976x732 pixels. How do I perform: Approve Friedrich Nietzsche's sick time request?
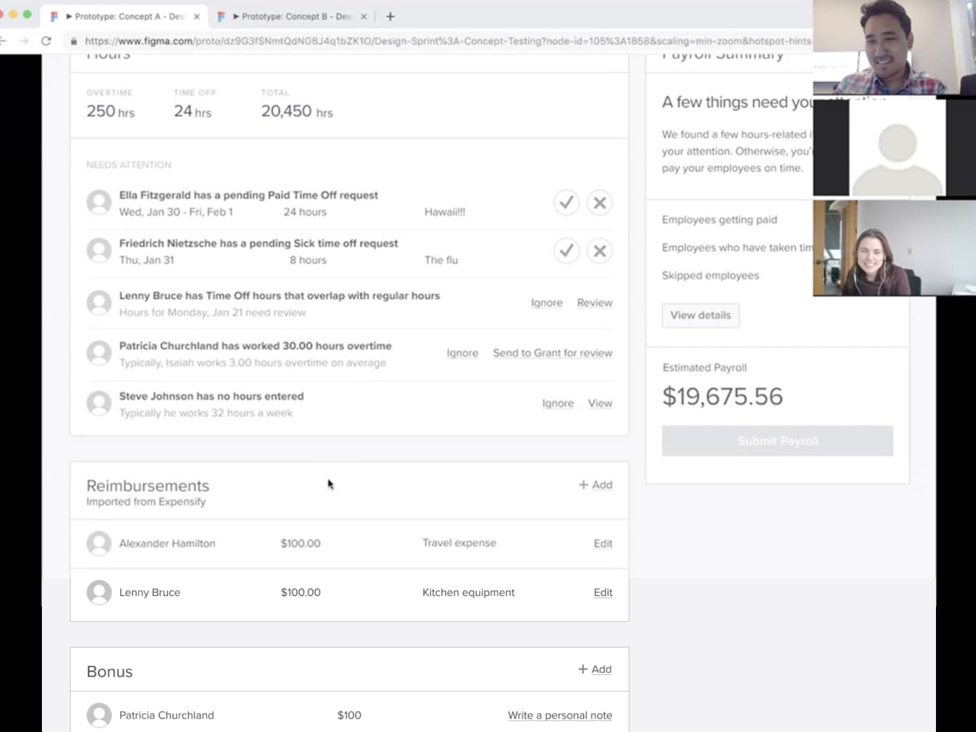(566, 251)
